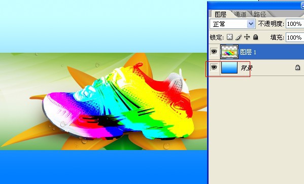Click the lock all padlock icon
This screenshot has height=184, width=304.
(256, 37)
